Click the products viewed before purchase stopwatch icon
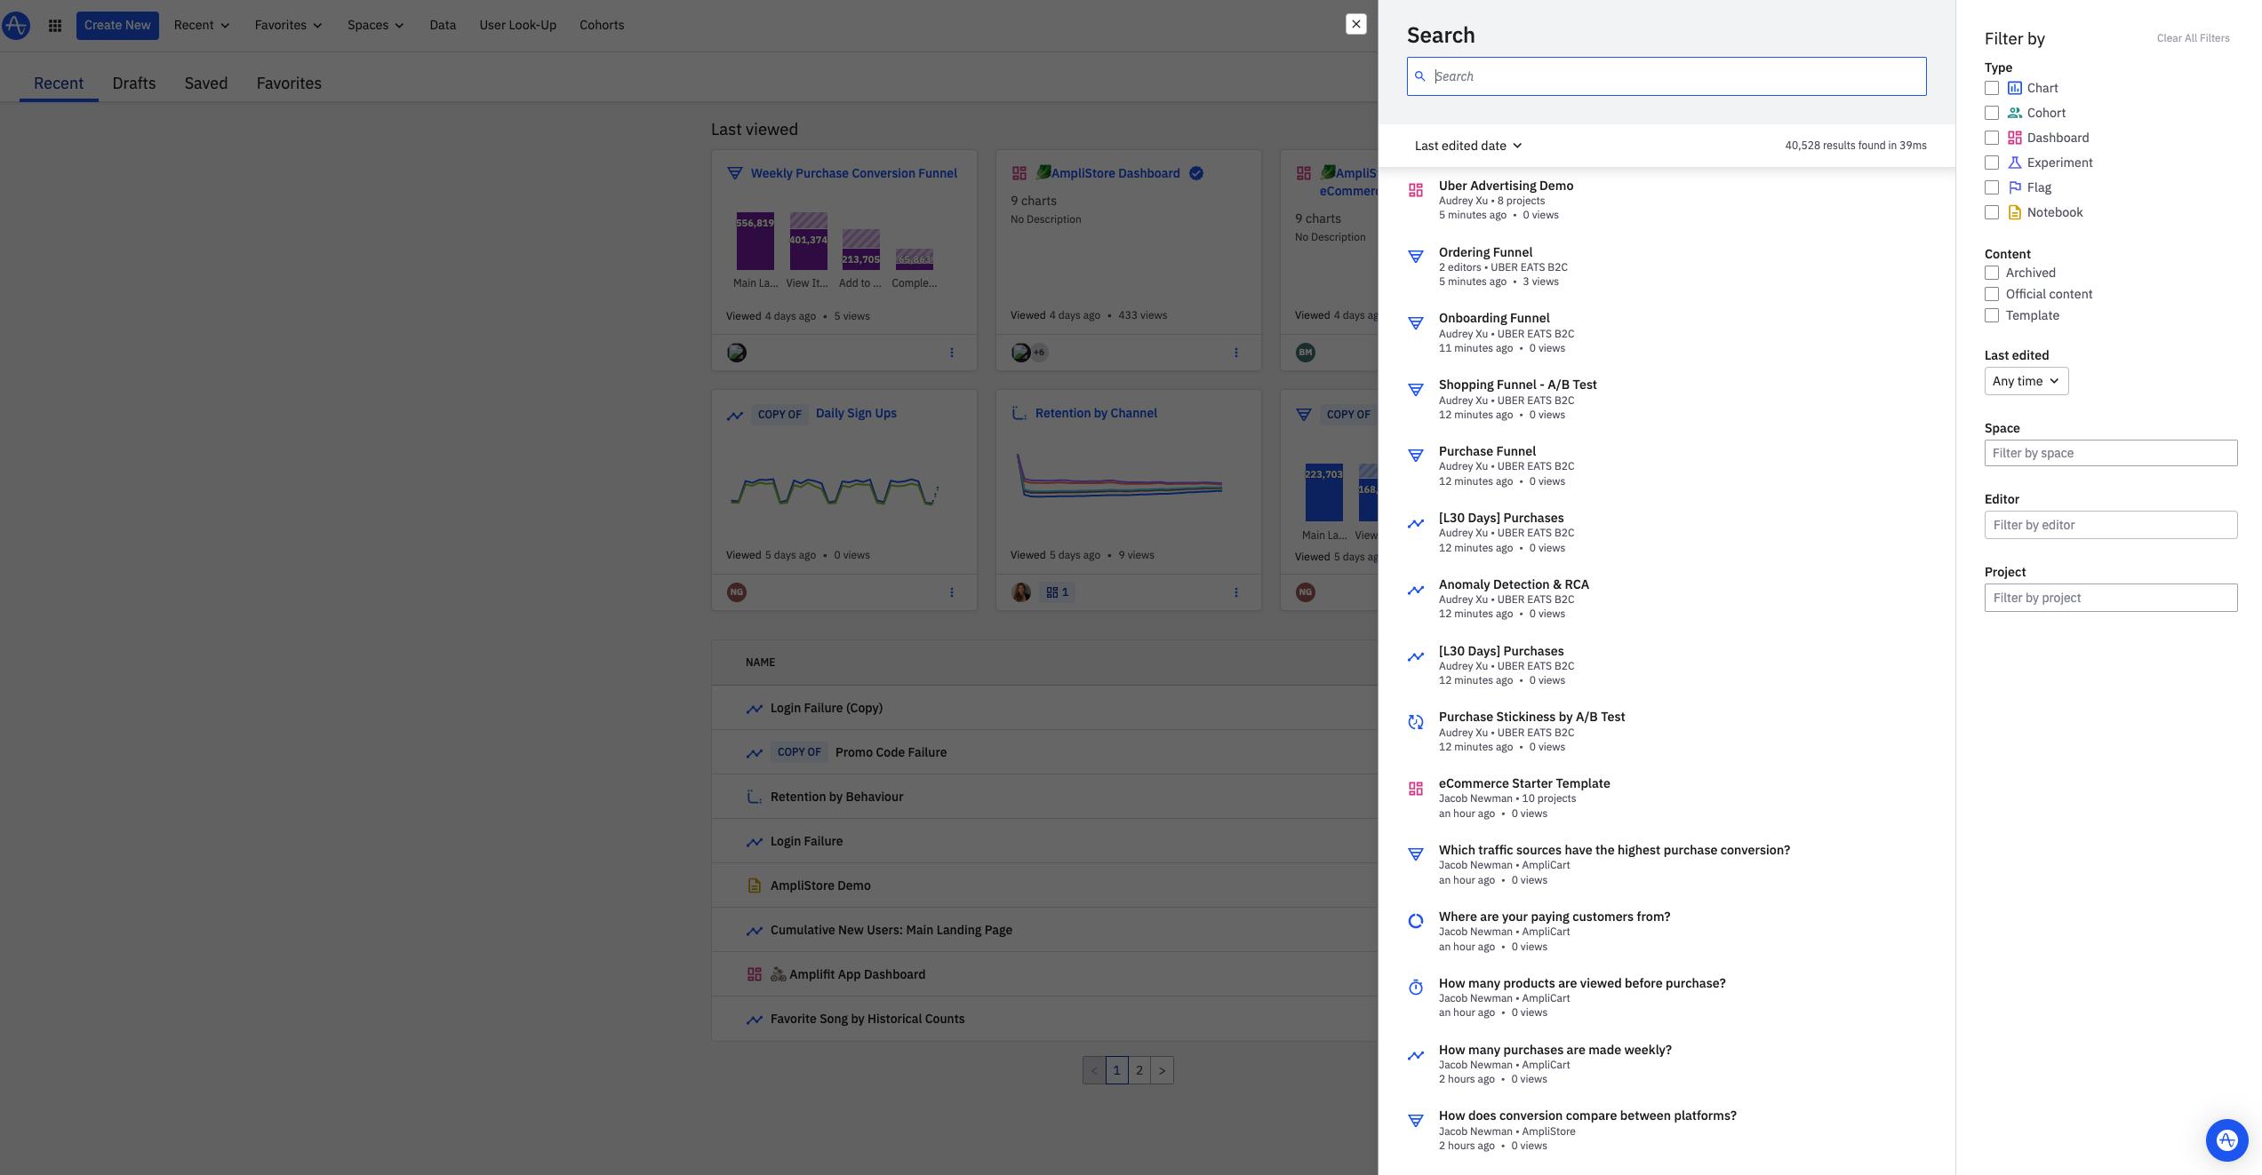 [1416, 988]
